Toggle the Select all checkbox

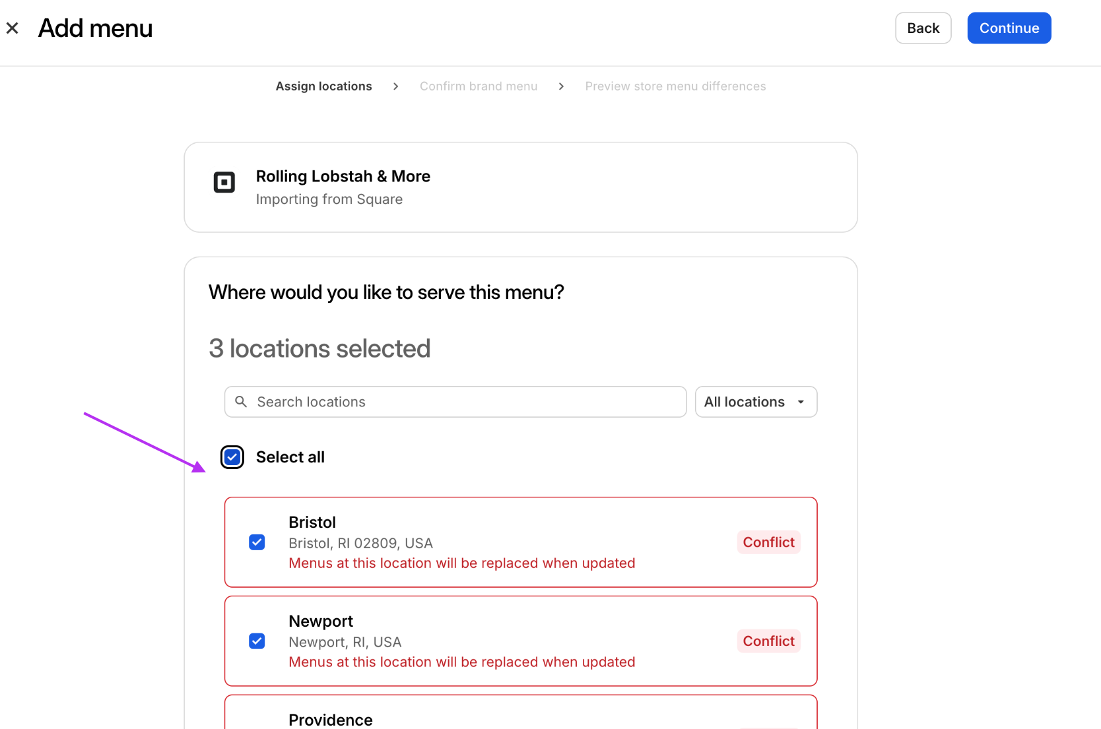(232, 457)
